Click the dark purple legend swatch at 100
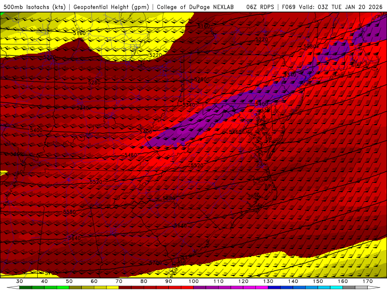The width and height of the screenshot is (387, 290). coord(200,288)
